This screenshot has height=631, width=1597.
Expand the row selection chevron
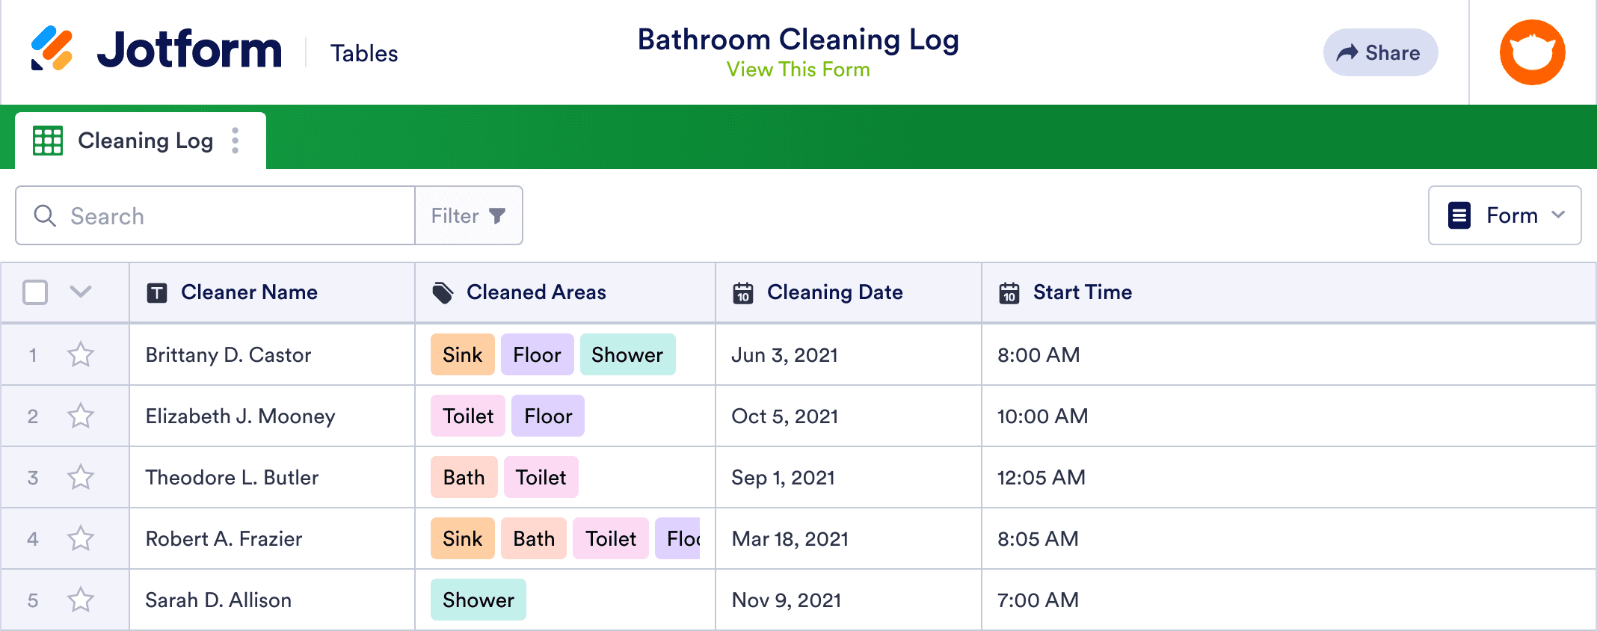pyautogui.click(x=81, y=292)
